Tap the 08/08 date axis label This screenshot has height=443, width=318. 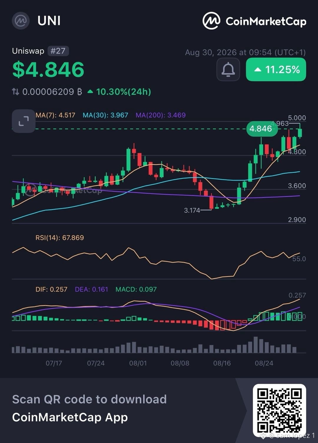pos(180,363)
